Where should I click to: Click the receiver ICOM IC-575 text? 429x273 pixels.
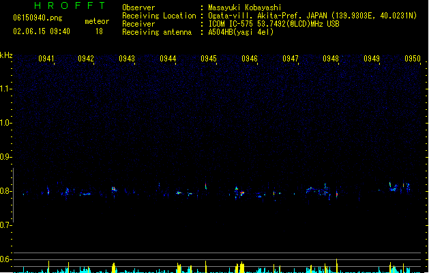pyautogui.click(x=273, y=24)
